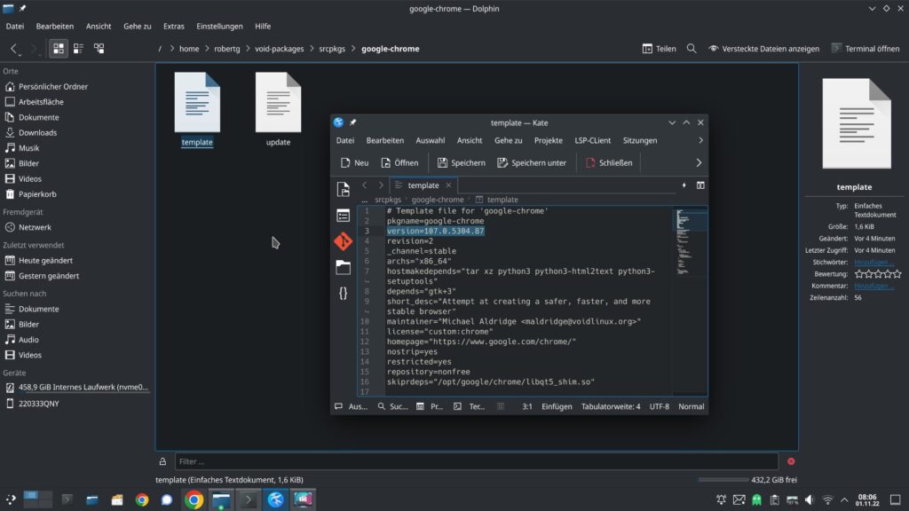Click Kate's previous tab arrow
This screenshot has height=511, width=909.
[365, 185]
